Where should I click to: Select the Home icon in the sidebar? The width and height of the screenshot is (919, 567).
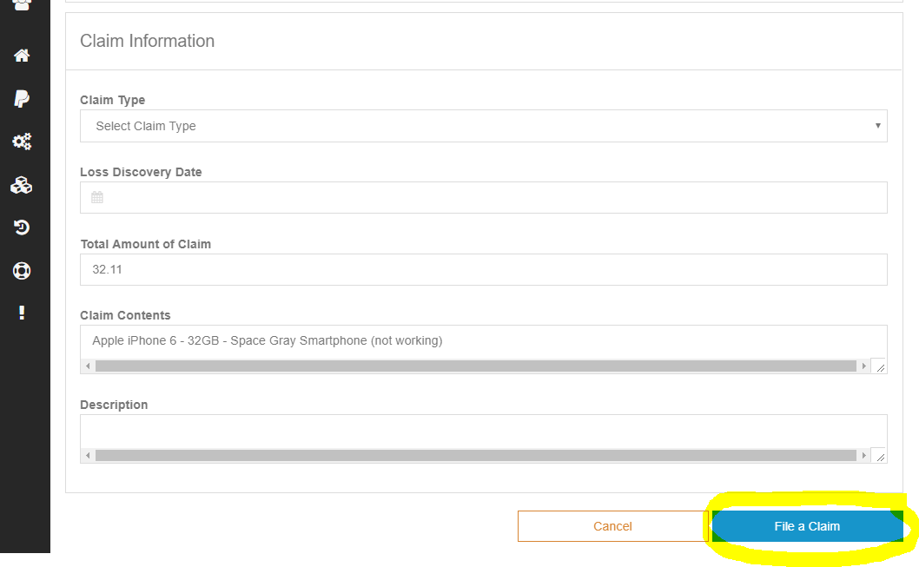[x=22, y=55]
